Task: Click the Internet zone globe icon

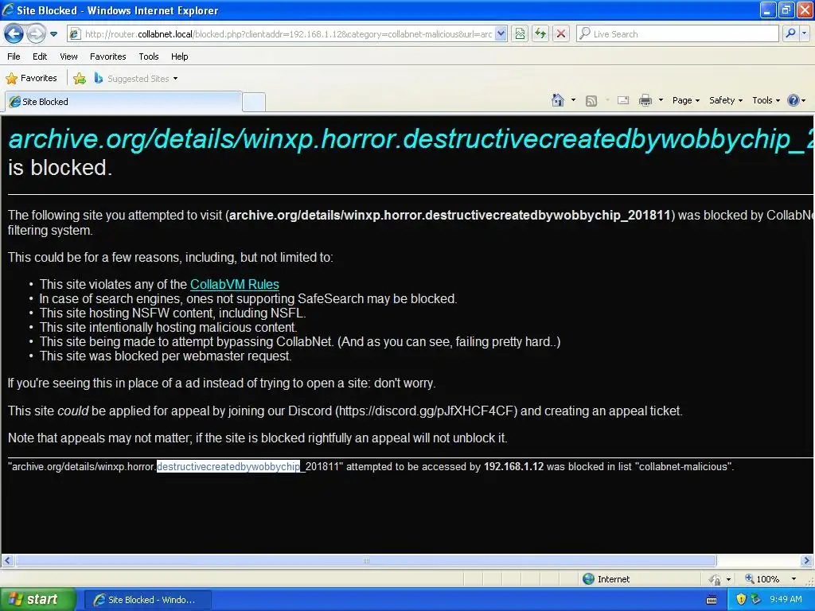Action: 588,579
